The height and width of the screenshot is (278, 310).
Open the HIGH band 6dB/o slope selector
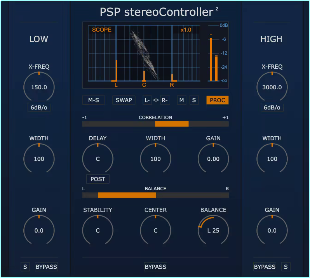pyautogui.click(x=272, y=108)
